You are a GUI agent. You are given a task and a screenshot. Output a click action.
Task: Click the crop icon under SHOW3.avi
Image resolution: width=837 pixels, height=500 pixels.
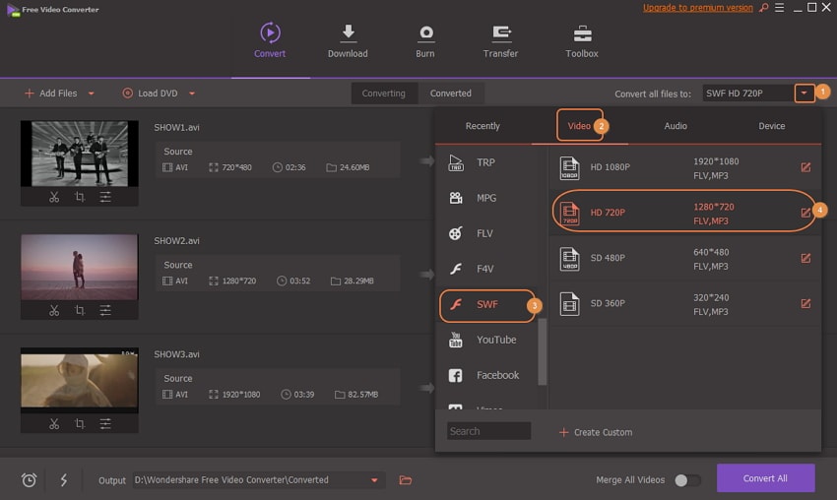[80, 424]
